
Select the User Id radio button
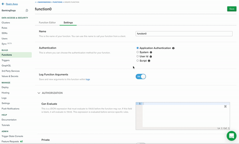(138, 56)
